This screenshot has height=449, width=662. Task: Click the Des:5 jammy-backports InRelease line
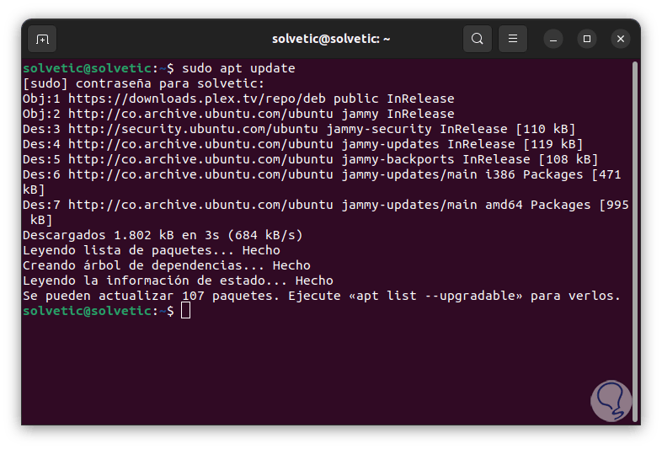pos(310,160)
